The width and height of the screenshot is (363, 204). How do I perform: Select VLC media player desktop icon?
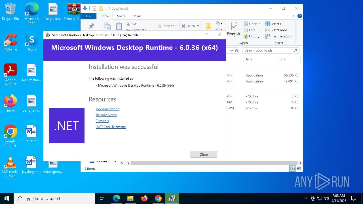pos(10,167)
